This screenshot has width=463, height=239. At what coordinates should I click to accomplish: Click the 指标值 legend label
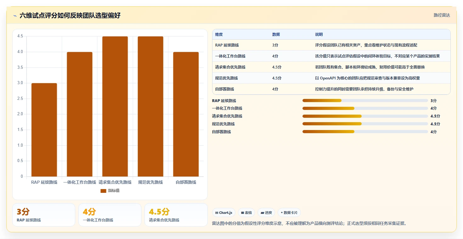114,191
